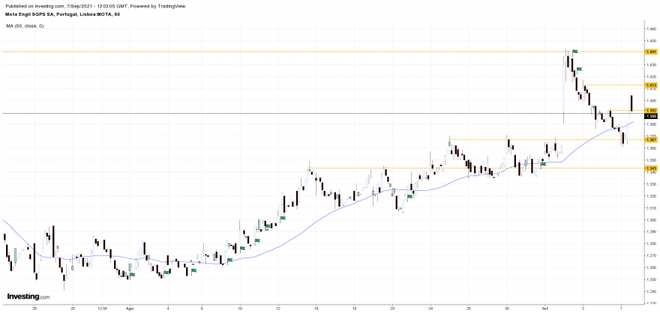Click the 1.430 price axis tick

point(652,64)
